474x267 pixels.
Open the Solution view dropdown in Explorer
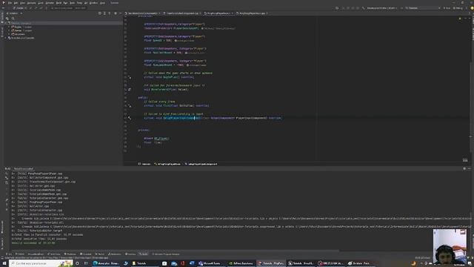coord(14,13)
